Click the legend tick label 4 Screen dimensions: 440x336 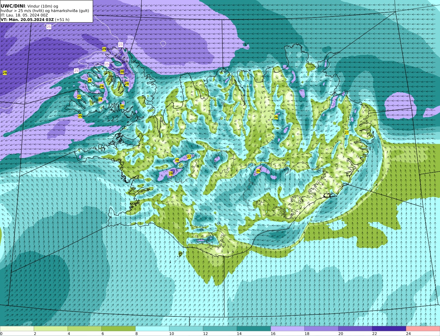69,334
